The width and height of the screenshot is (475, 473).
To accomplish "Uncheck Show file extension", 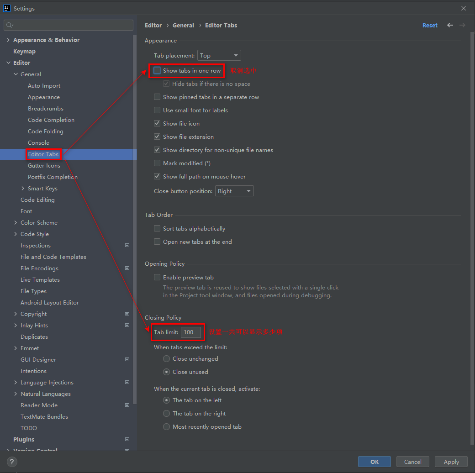I will point(157,137).
